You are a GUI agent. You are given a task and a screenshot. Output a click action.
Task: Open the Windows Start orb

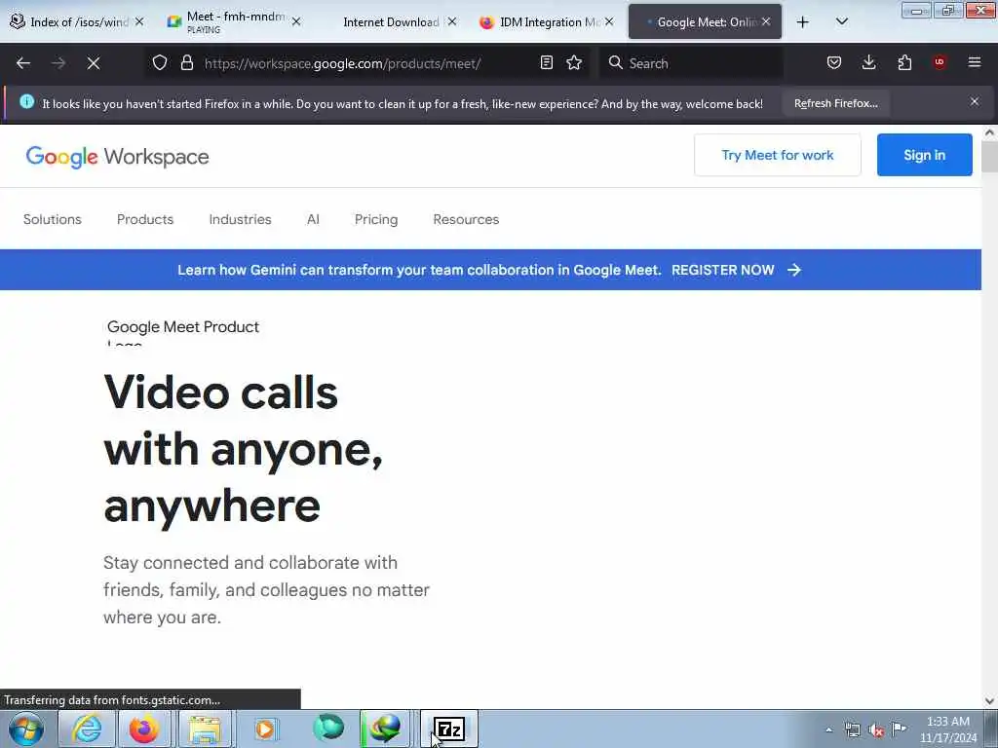click(x=26, y=729)
